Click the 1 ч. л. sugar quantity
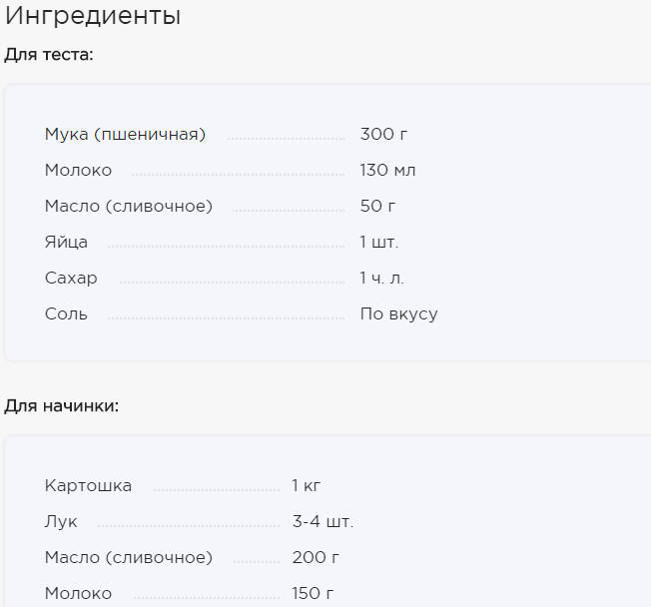The height and width of the screenshot is (607, 651). click(382, 279)
